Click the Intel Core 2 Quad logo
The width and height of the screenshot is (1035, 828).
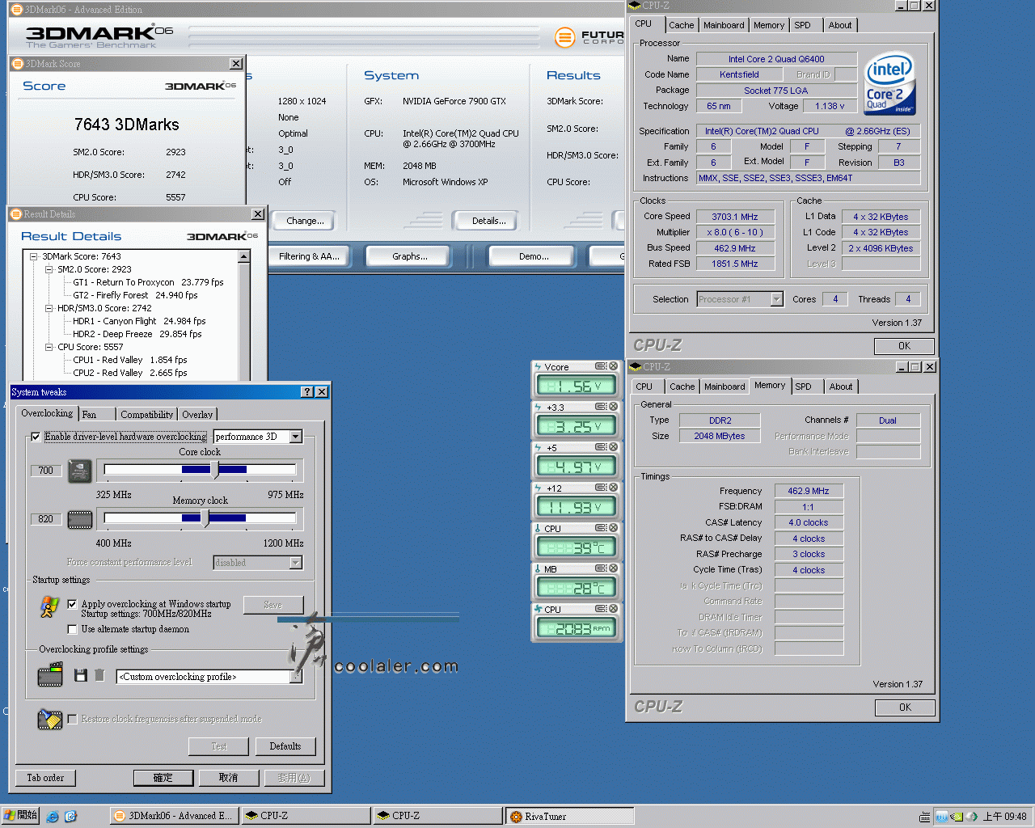click(x=889, y=83)
